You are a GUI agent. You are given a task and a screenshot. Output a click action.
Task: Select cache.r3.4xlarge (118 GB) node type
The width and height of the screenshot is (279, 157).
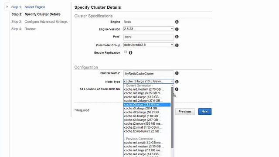tap(147, 116)
